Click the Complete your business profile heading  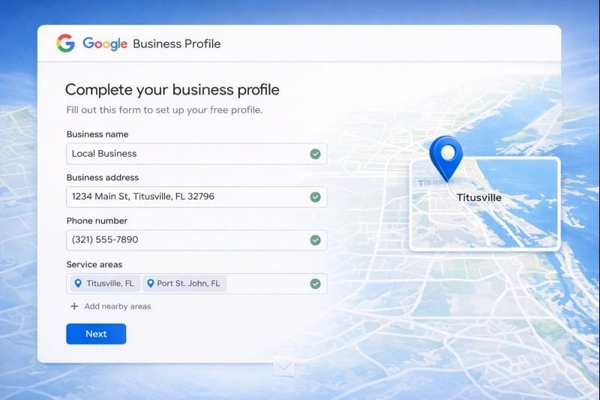(172, 90)
